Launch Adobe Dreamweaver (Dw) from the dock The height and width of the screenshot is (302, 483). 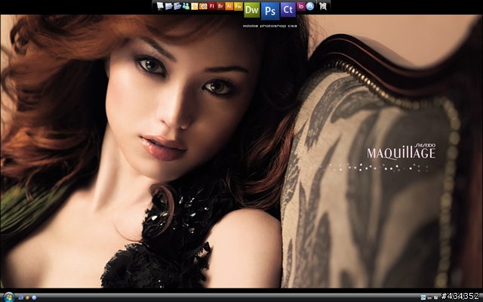tap(251, 10)
